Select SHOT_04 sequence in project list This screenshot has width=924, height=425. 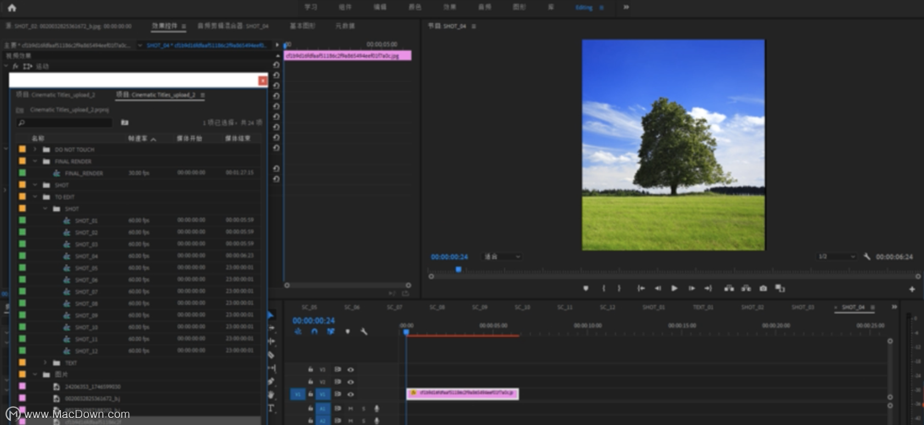coord(86,256)
